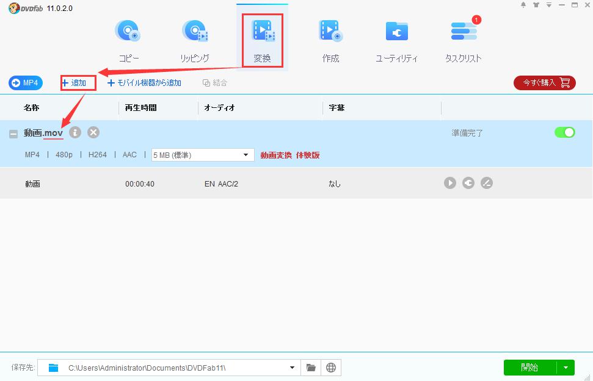Expand the save path destination dropdown
The width and height of the screenshot is (593, 381).
pyautogui.click(x=292, y=367)
